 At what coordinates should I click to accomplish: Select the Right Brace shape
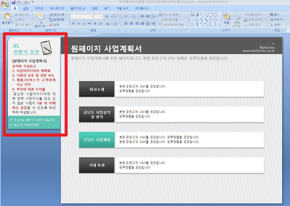point(215,24)
